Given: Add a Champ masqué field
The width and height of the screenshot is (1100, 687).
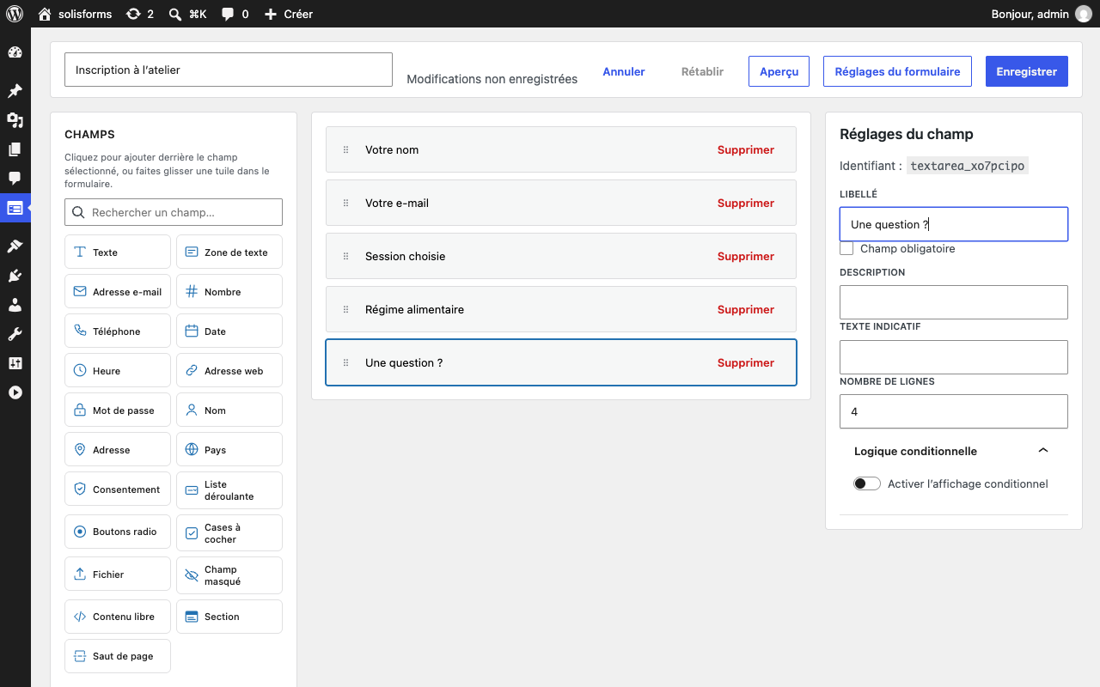Looking at the screenshot, I should (229, 575).
